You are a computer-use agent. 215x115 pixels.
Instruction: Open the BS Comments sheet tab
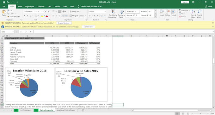tap(26, 110)
